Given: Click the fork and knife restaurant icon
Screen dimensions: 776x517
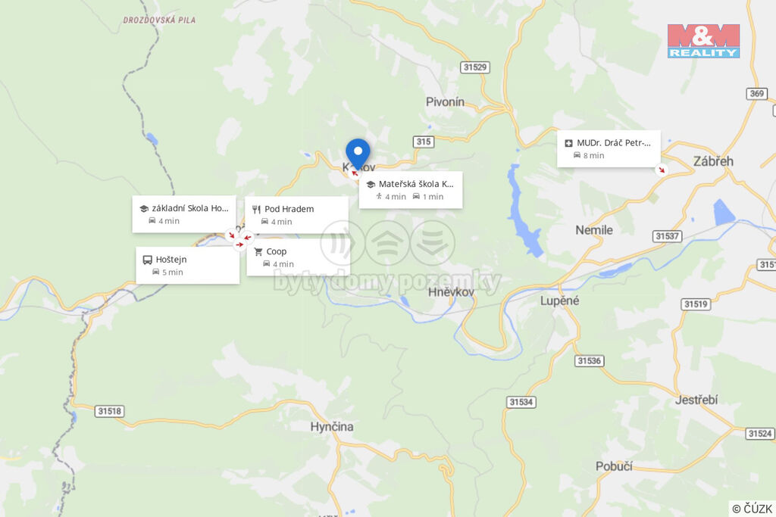Looking at the screenshot, I should (x=256, y=210).
